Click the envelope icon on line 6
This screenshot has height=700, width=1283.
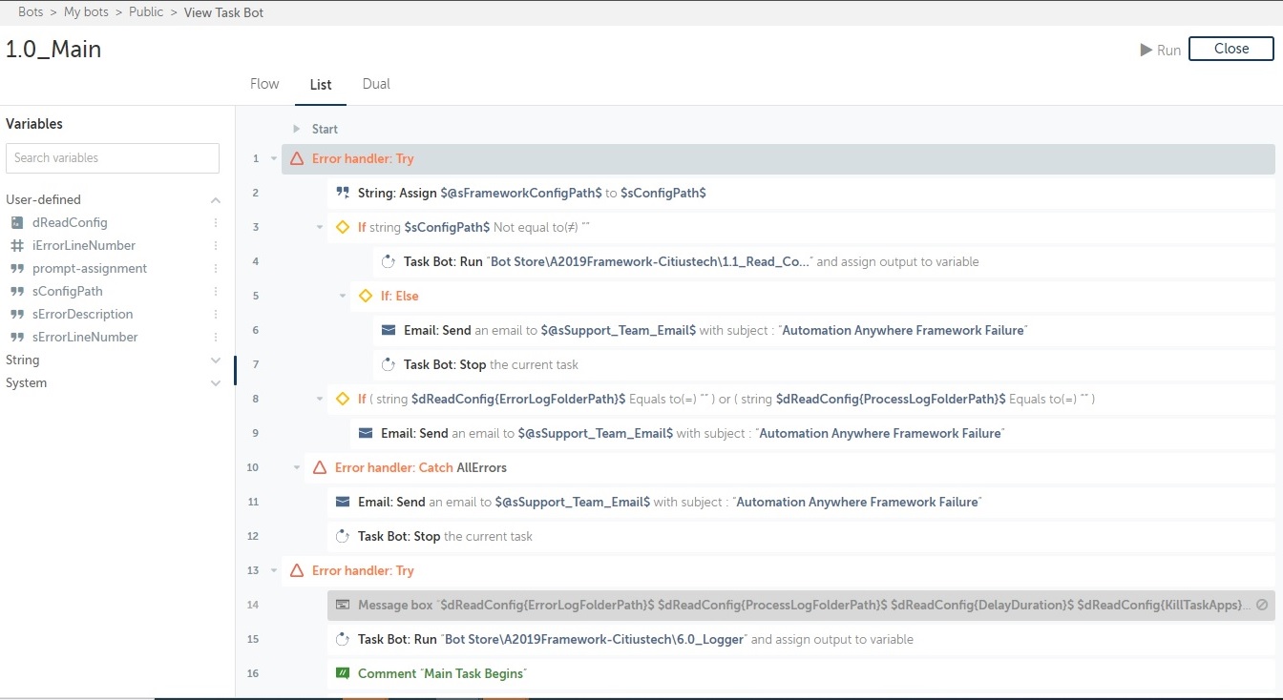tap(389, 330)
